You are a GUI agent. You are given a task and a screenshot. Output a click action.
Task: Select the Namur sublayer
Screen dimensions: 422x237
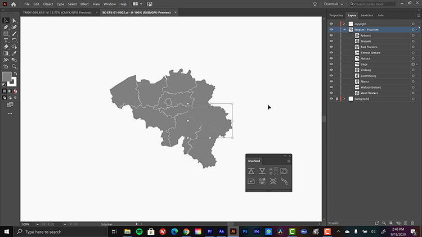(x=365, y=81)
